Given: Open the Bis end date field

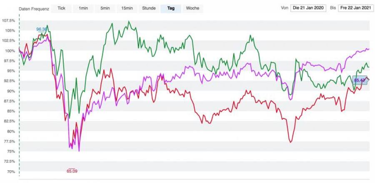Looking at the screenshot, I should pyautogui.click(x=354, y=8).
